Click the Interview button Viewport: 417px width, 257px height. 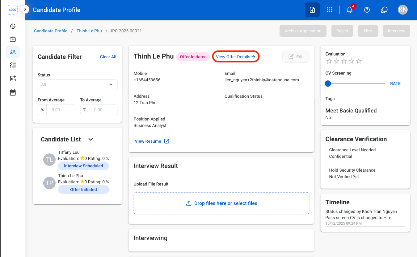click(397, 31)
